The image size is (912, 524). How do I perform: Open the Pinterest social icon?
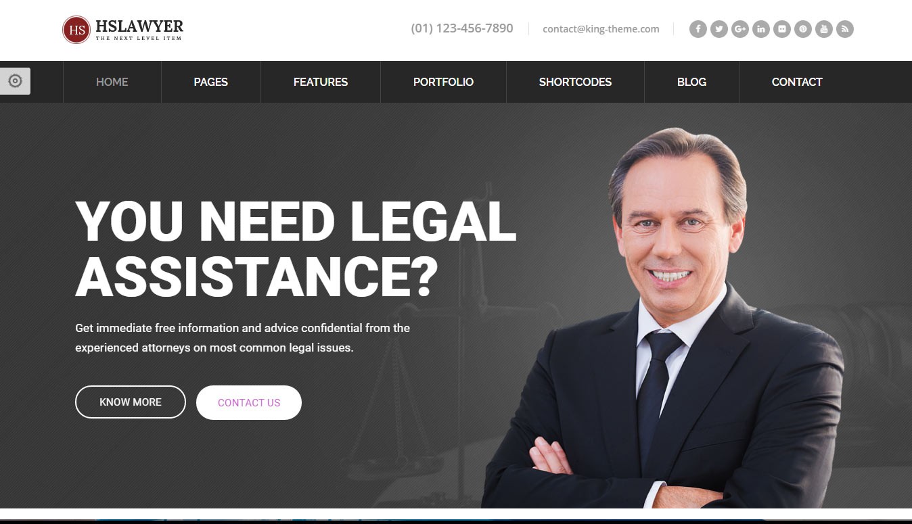(x=803, y=29)
